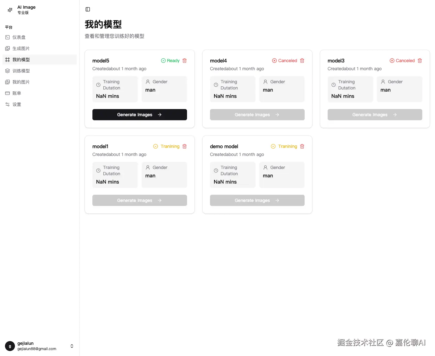
Task: Expand the account chevron next to gejialun
Action: click(x=72, y=346)
